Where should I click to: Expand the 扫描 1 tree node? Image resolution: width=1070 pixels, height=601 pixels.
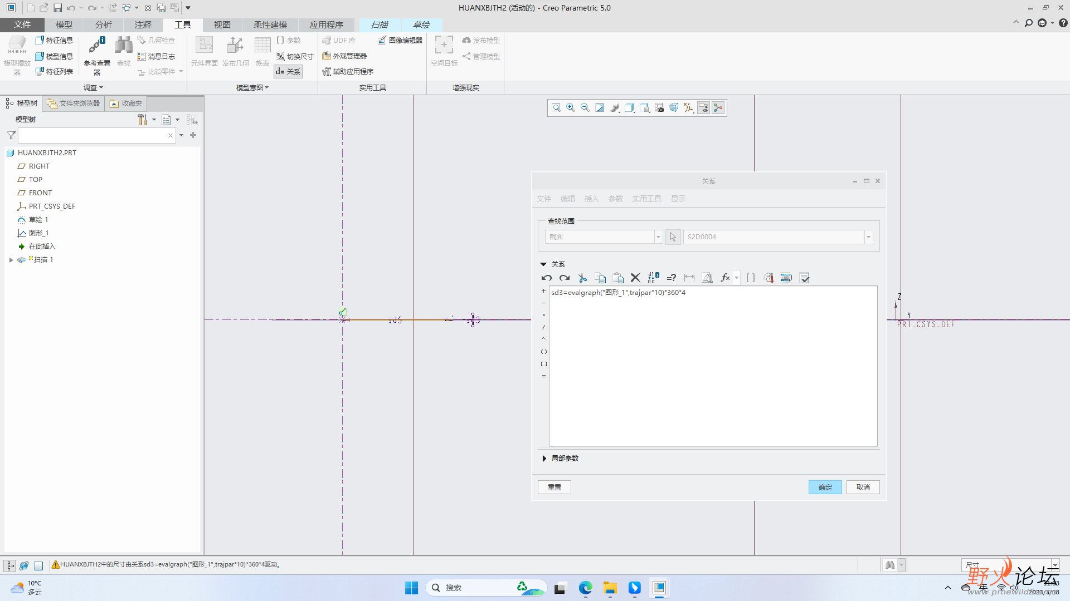pos(11,260)
